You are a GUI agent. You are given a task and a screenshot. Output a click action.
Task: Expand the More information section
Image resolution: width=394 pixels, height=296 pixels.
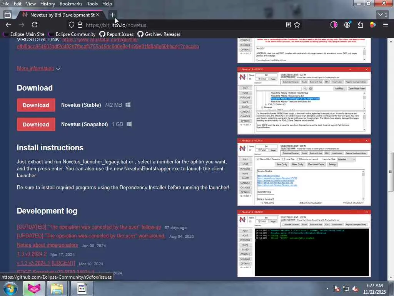coord(38,69)
